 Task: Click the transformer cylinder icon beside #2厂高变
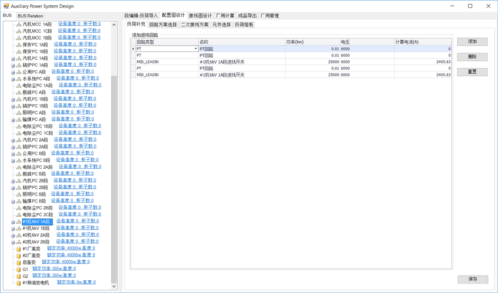coord(19,255)
